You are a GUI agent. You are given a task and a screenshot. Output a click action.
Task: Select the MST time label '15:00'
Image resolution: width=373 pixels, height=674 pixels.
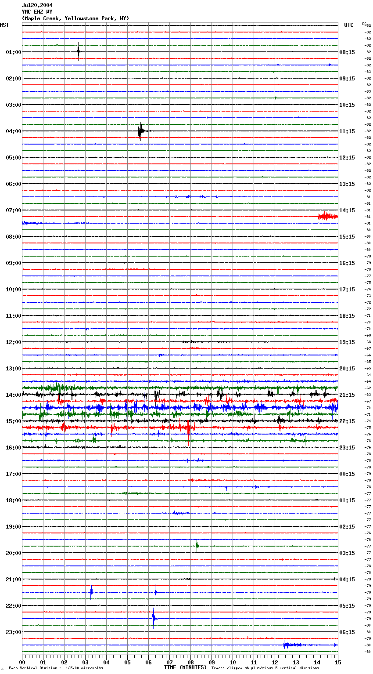14,421
